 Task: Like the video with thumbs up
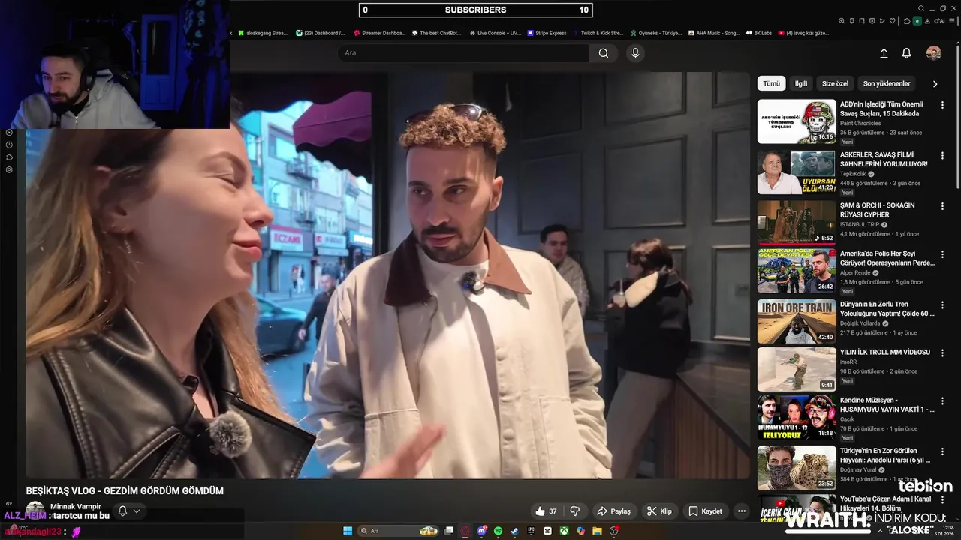click(x=547, y=511)
